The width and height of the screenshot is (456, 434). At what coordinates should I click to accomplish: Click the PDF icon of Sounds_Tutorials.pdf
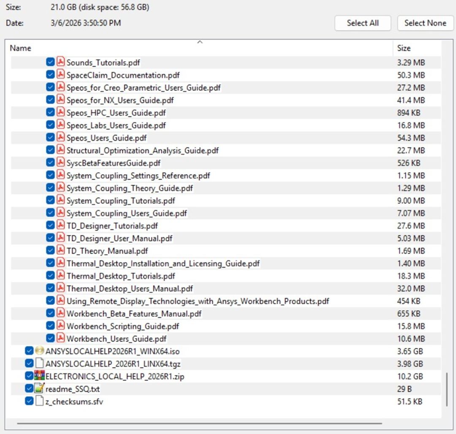coord(60,62)
